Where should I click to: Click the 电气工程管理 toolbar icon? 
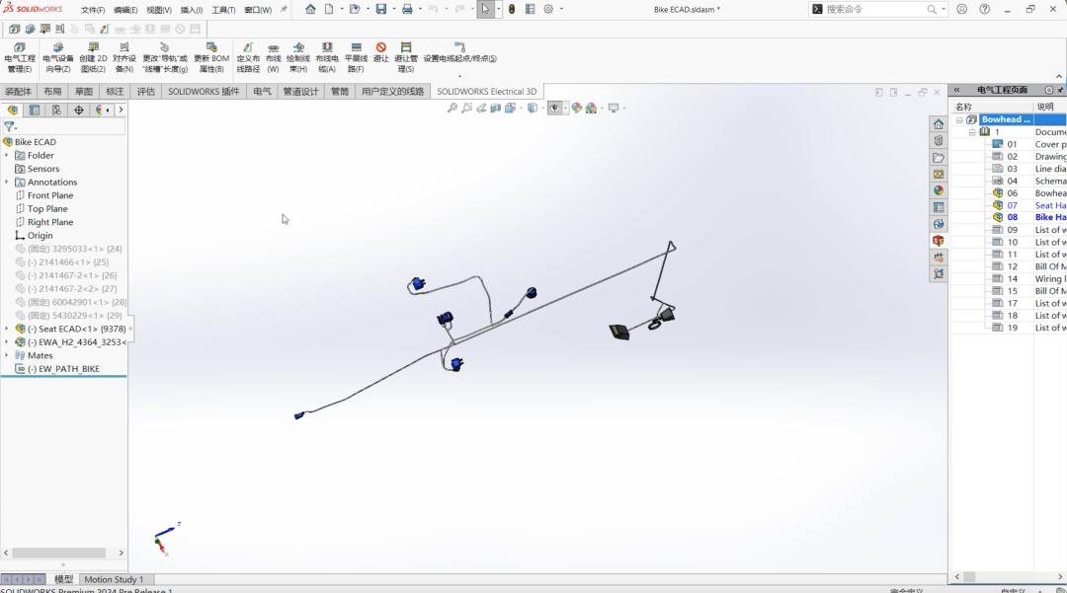point(20,57)
